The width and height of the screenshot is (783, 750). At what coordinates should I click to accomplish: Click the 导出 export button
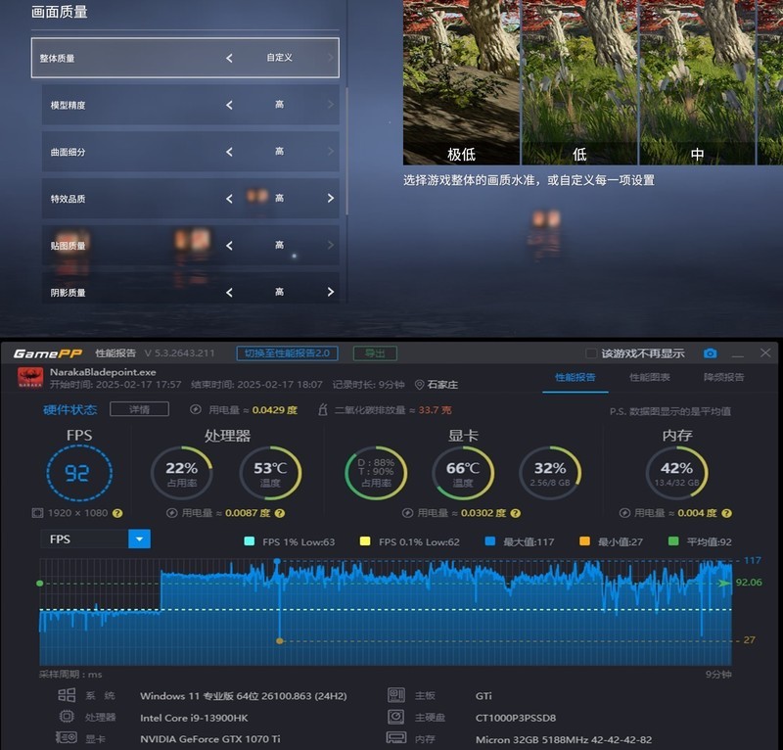click(375, 353)
